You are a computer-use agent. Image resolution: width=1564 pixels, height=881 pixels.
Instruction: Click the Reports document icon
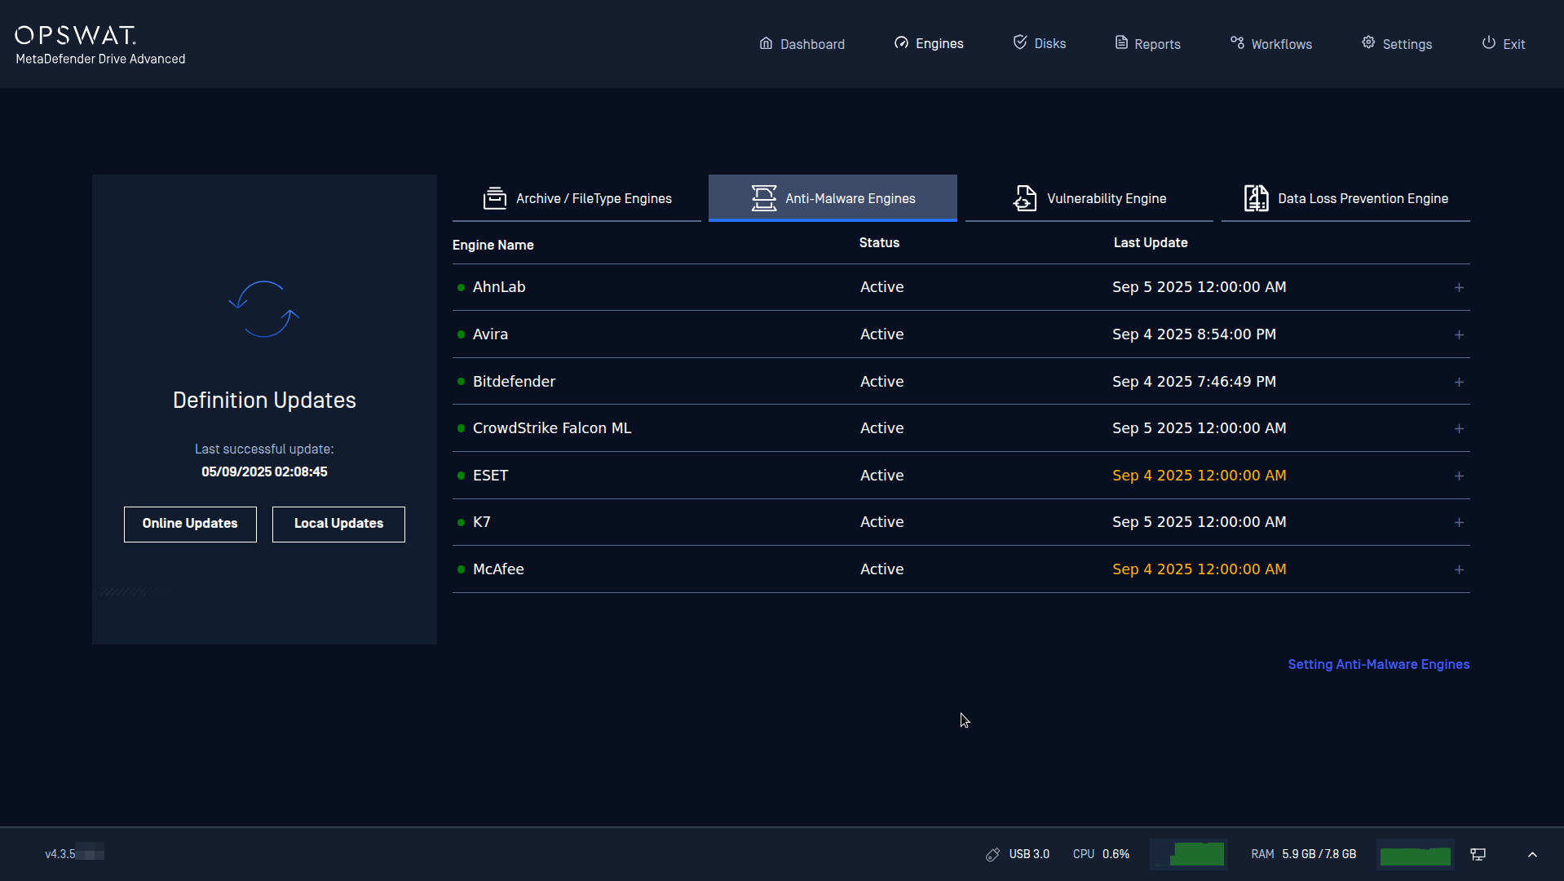[1121, 42]
